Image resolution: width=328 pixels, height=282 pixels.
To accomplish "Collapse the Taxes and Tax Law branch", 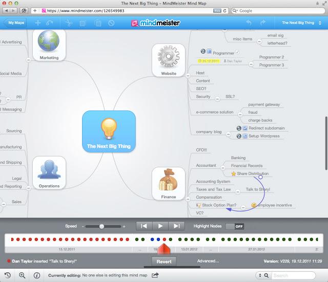I will pyautogui.click(x=238, y=191).
